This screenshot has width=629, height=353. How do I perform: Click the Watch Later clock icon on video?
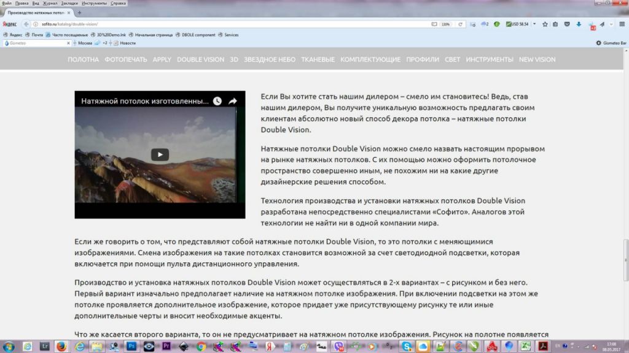[x=217, y=101]
